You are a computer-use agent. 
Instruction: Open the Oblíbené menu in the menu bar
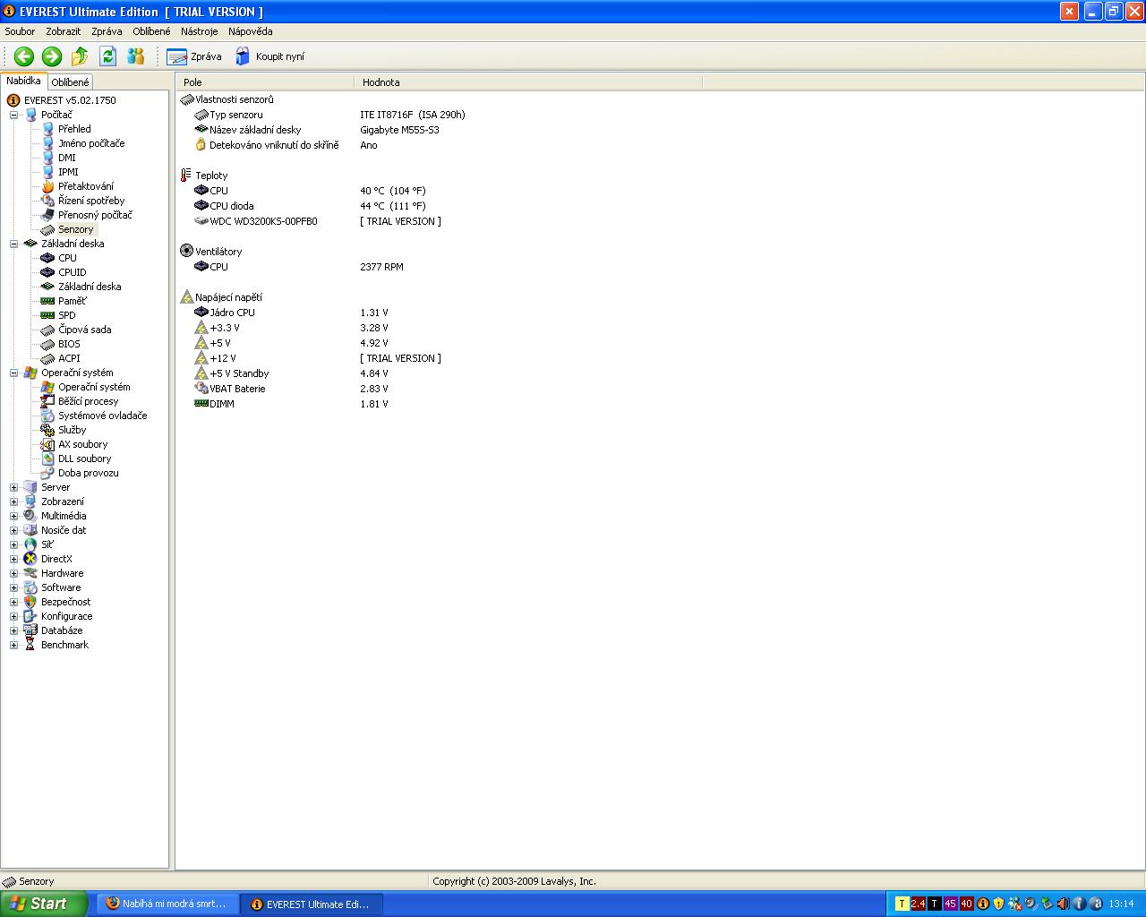pos(151,31)
